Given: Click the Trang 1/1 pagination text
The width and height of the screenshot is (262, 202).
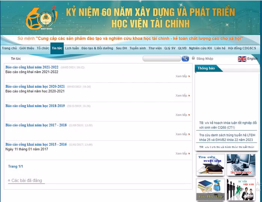Looking at the screenshot, I should point(16,166).
